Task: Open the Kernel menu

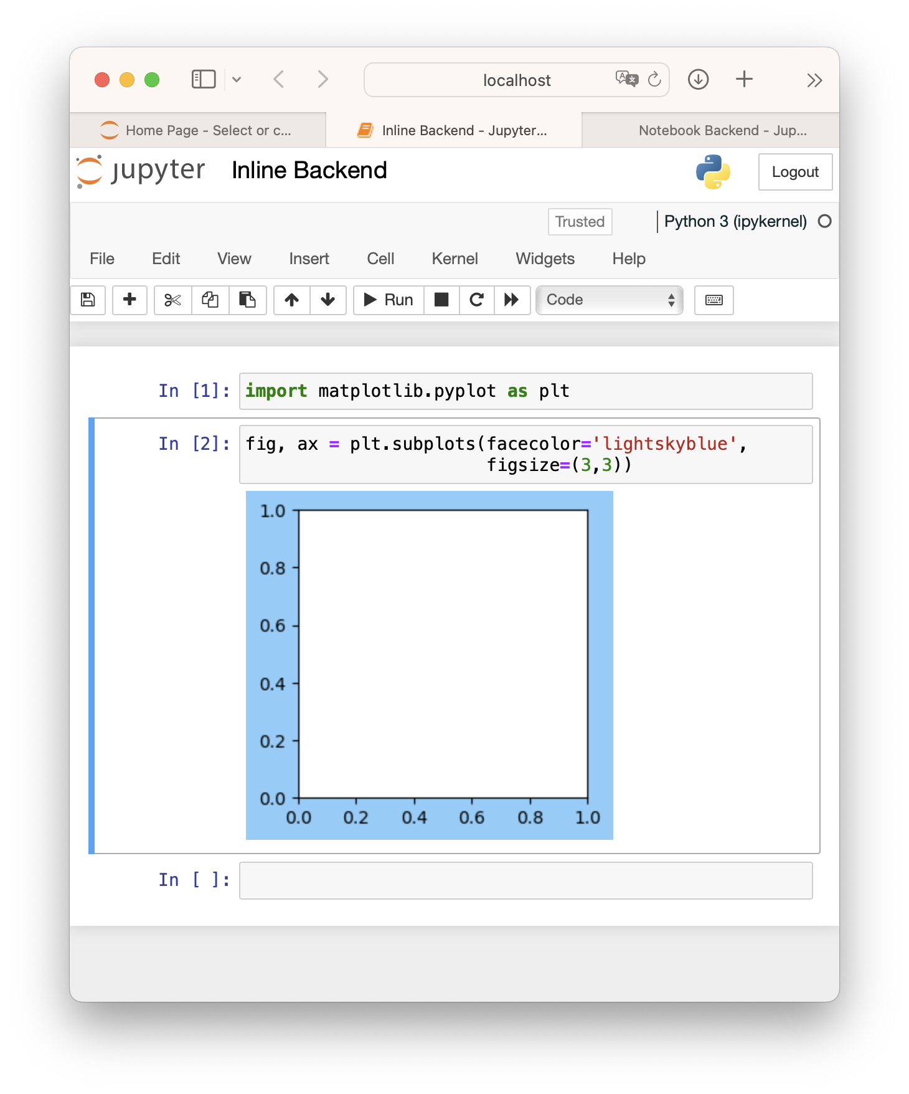Action: [x=454, y=259]
